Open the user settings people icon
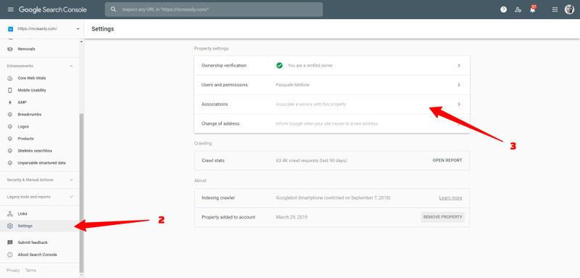The width and height of the screenshot is (580, 278). coord(518,9)
